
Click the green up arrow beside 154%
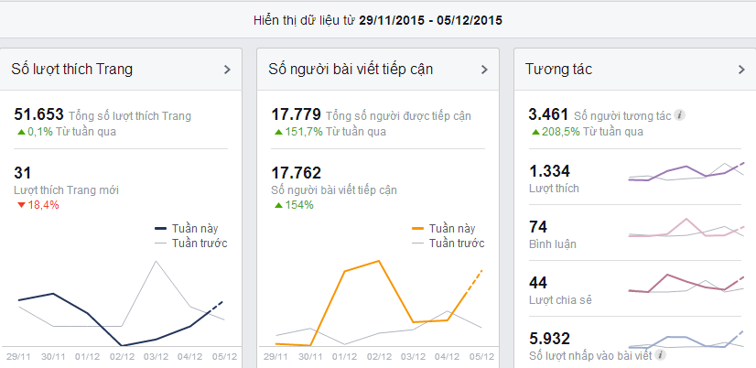[278, 205]
